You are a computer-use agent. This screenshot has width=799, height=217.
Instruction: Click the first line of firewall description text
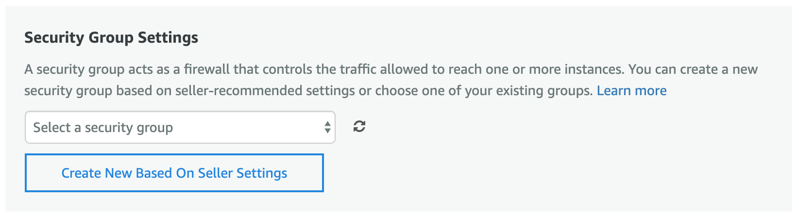click(x=389, y=69)
